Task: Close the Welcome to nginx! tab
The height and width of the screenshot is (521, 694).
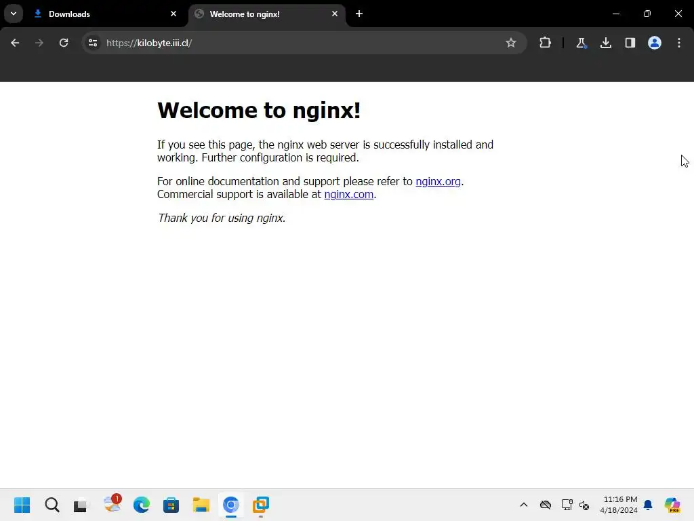Action: [x=335, y=14]
